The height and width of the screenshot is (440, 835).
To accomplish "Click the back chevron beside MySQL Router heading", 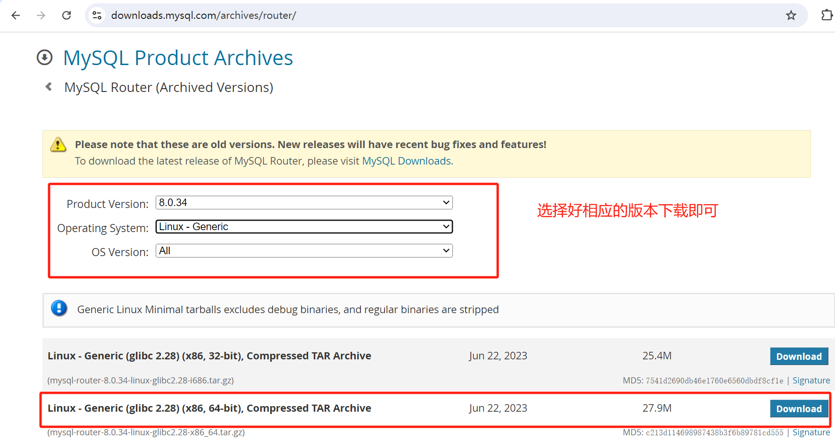I will [49, 86].
